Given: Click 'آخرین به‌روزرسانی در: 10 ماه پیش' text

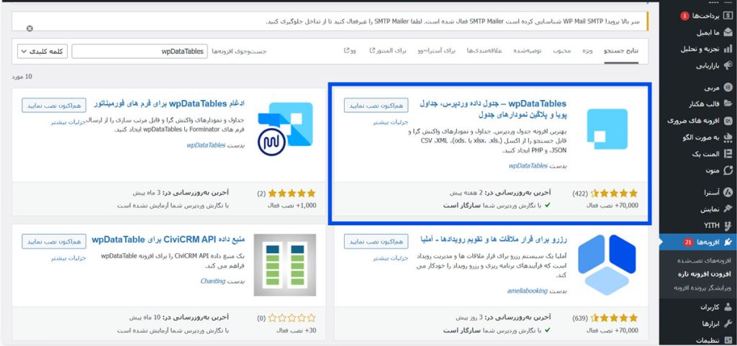Looking at the screenshot, I should [x=179, y=318].
